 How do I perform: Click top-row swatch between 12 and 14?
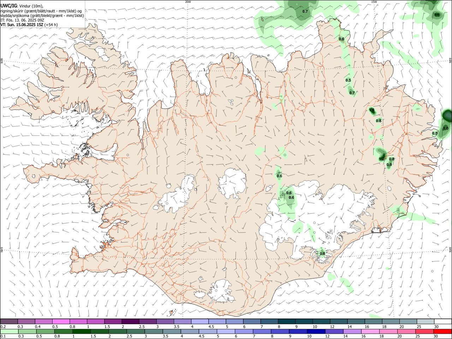coord(338,321)
